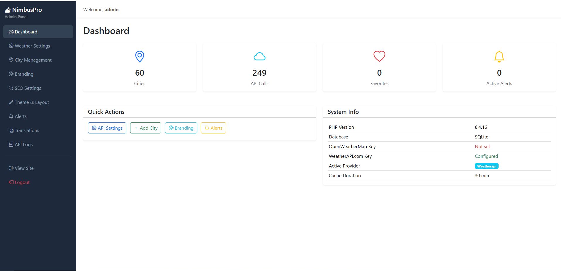Click the 0 Active Alerts stat card
The height and width of the screenshot is (271, 561).
click(499, 67)
